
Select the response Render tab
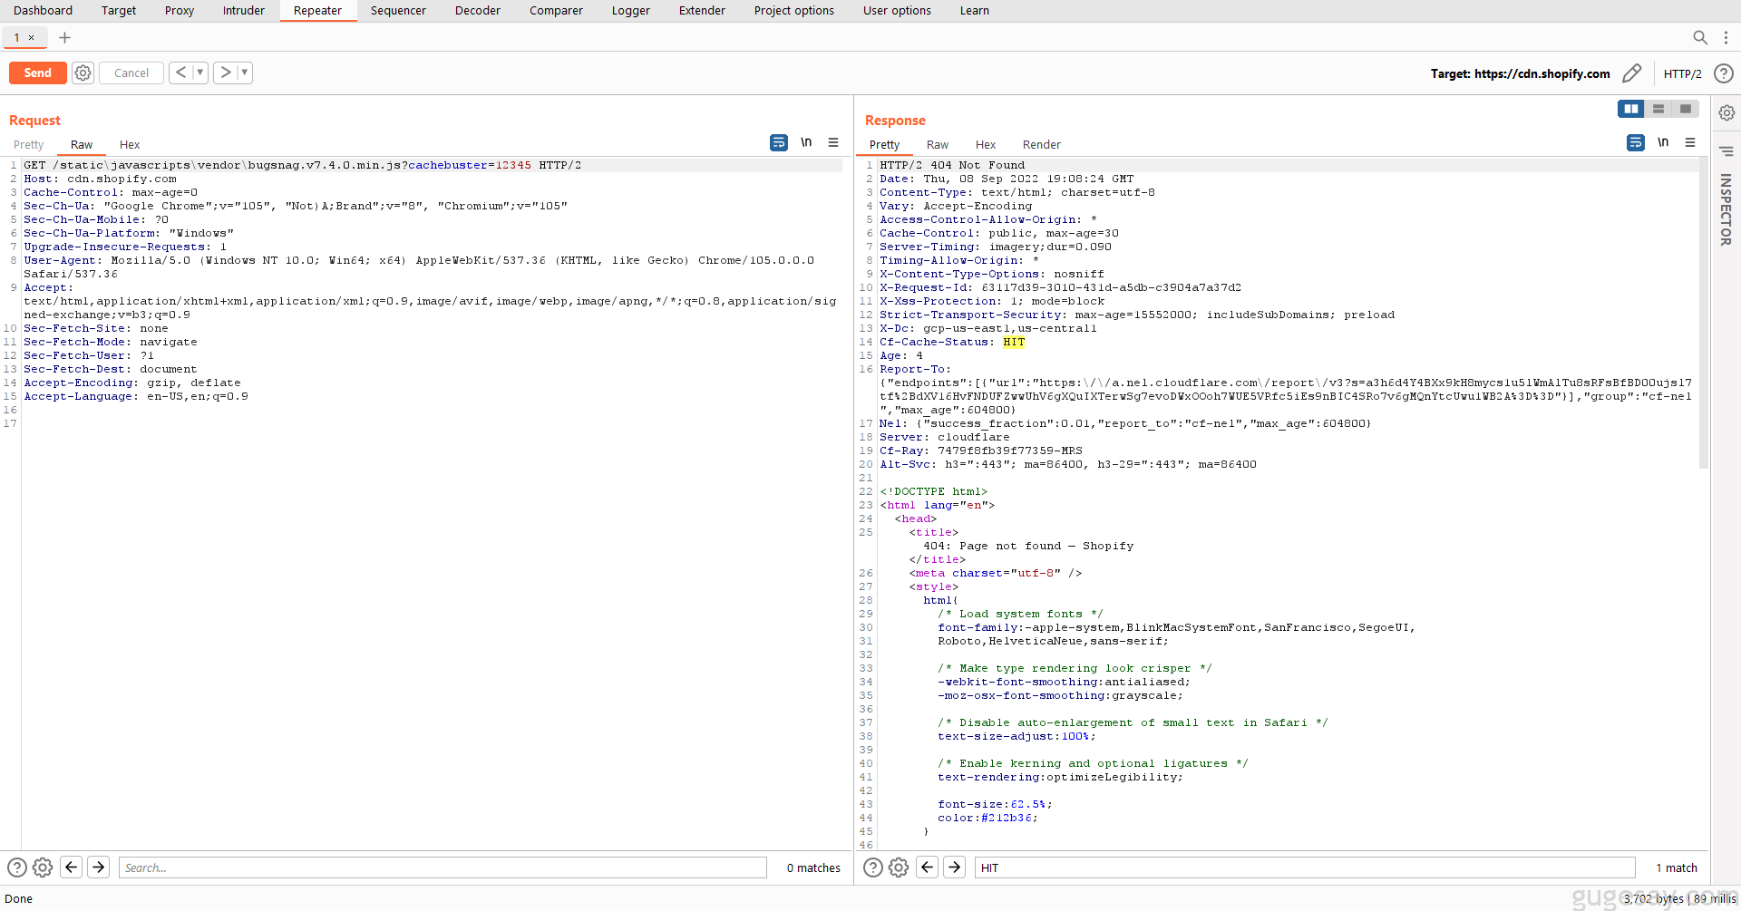(x=1041, y=145)
